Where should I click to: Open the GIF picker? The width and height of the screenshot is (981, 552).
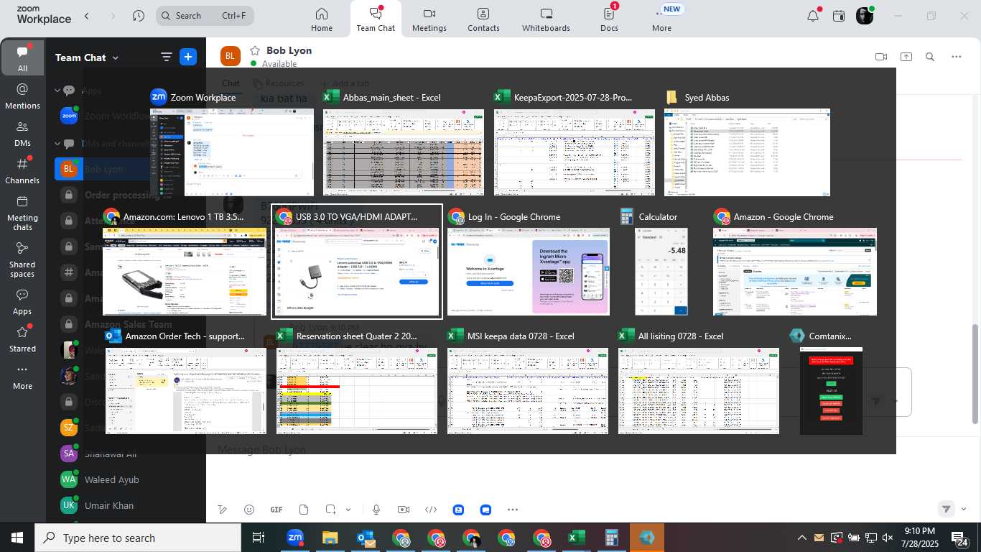pyautogui.click(x=276, y=510)
